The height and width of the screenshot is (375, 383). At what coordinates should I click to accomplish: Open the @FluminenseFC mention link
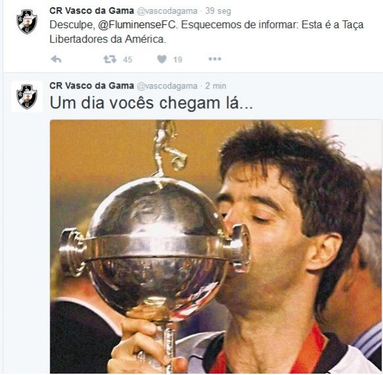137,25
